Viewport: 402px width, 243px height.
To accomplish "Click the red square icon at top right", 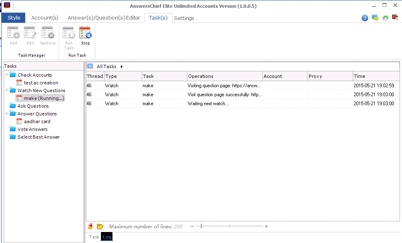I will coord(395,18).
